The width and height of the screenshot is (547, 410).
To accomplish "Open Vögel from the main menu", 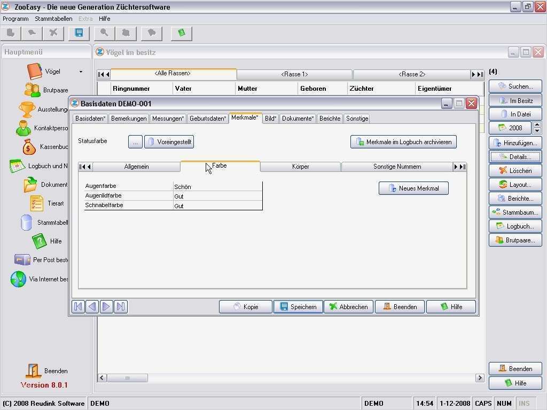I will pyautogui.click(x=44, y=72).
